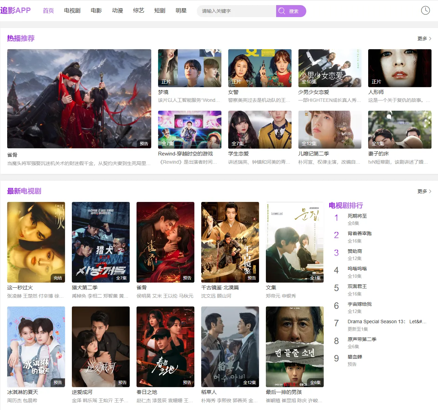Screen dimensions: 438x410
Task: Open the 综艺 nav tab
Action: coord(139,11)
